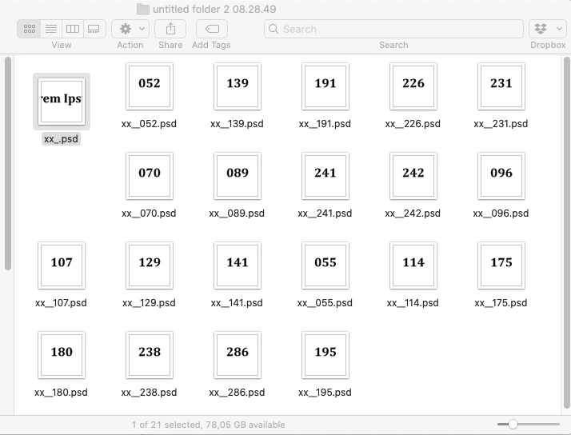Select the xx_.psd Lorem Ipsum thumbnail

(62, 102)
